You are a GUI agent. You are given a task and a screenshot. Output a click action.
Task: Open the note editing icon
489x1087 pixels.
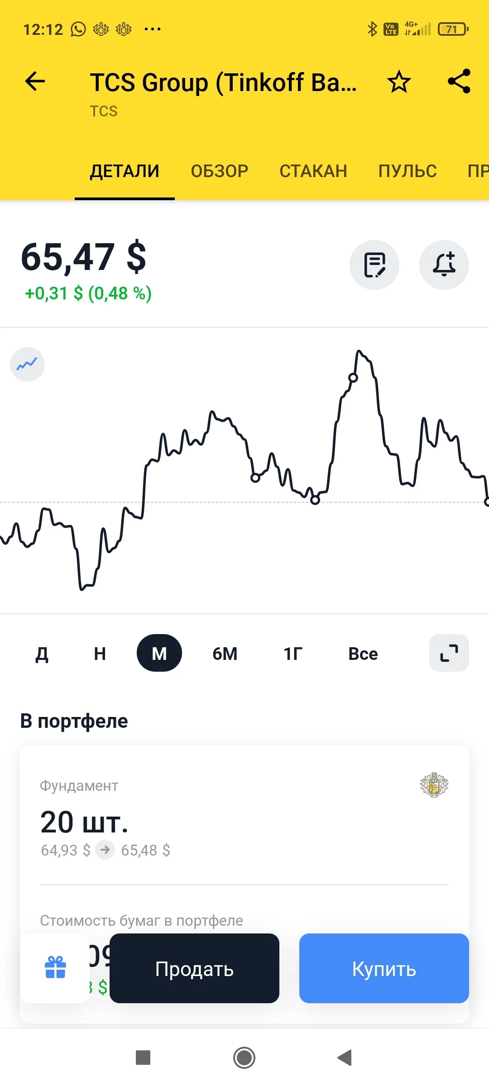point(374,265)
